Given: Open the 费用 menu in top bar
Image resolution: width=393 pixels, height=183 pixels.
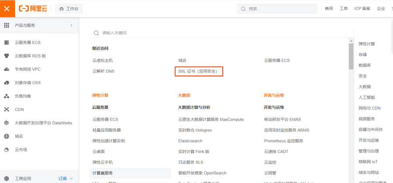Looking at the screenshot, I should [x=329, y=9].
